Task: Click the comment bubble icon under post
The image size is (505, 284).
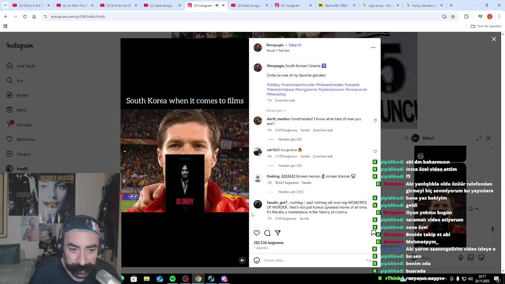Action: click(x=267, y=233)
